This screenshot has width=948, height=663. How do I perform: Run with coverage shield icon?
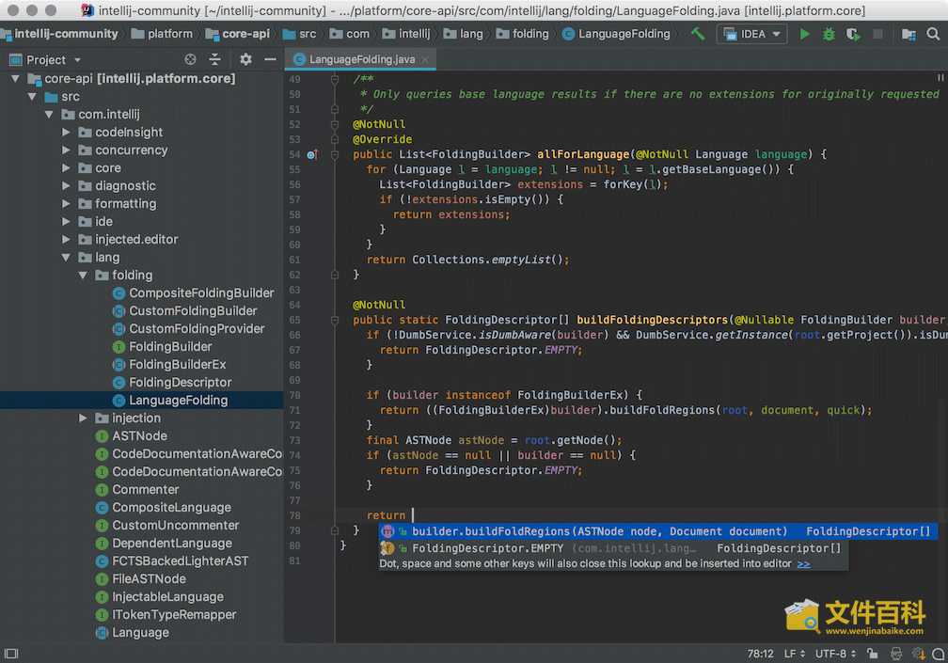853,35
